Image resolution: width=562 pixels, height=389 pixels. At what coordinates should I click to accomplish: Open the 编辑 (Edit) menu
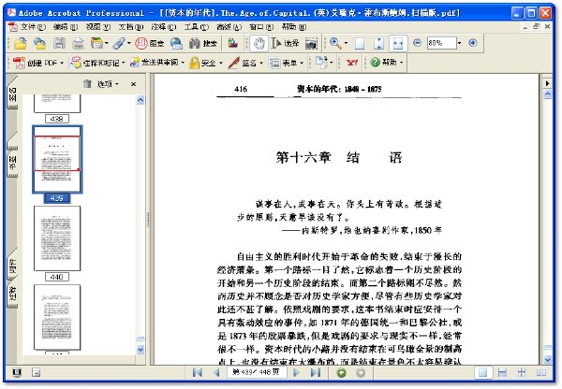click(66, 27)
